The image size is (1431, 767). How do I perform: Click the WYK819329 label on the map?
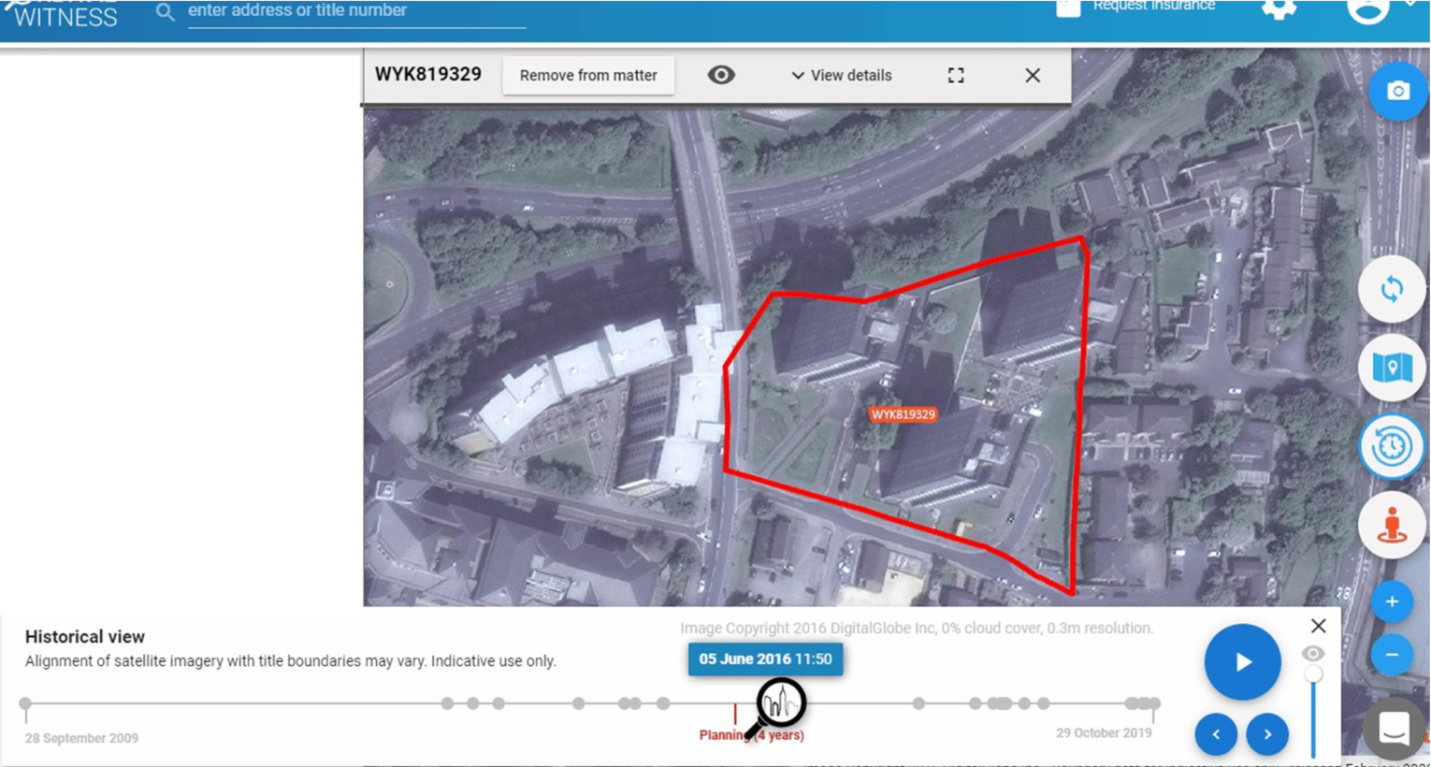[903, 414]
